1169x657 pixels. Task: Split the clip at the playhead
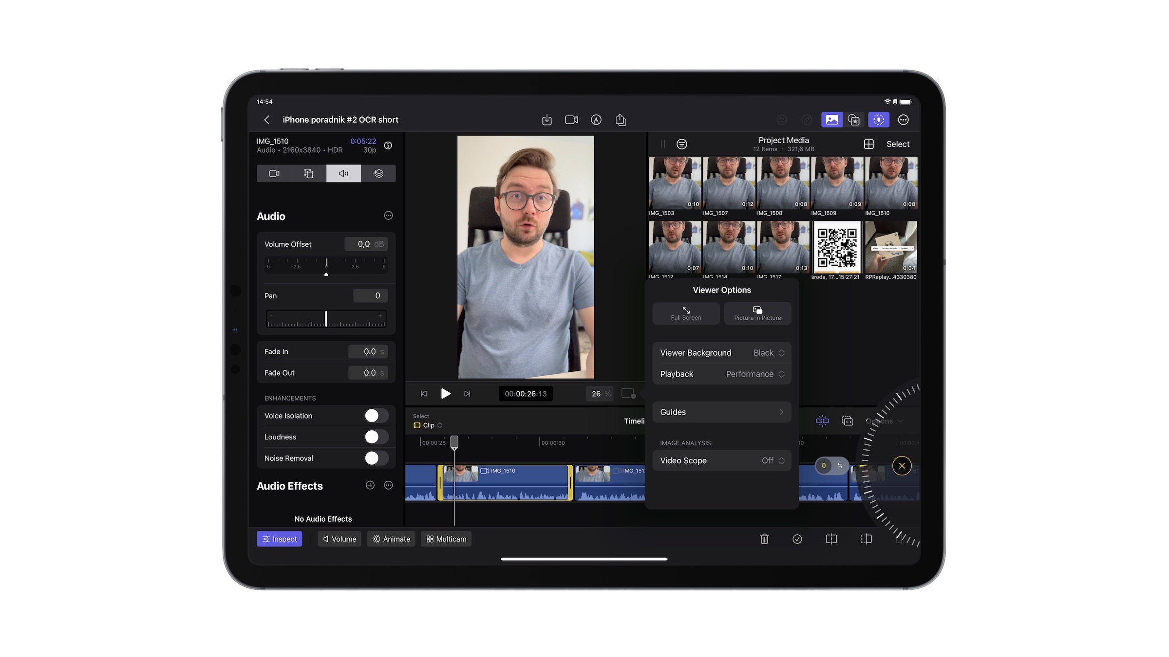pos(831,539)
